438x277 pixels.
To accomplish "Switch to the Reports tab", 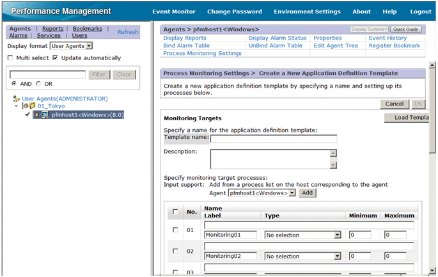I will [52, 29].
